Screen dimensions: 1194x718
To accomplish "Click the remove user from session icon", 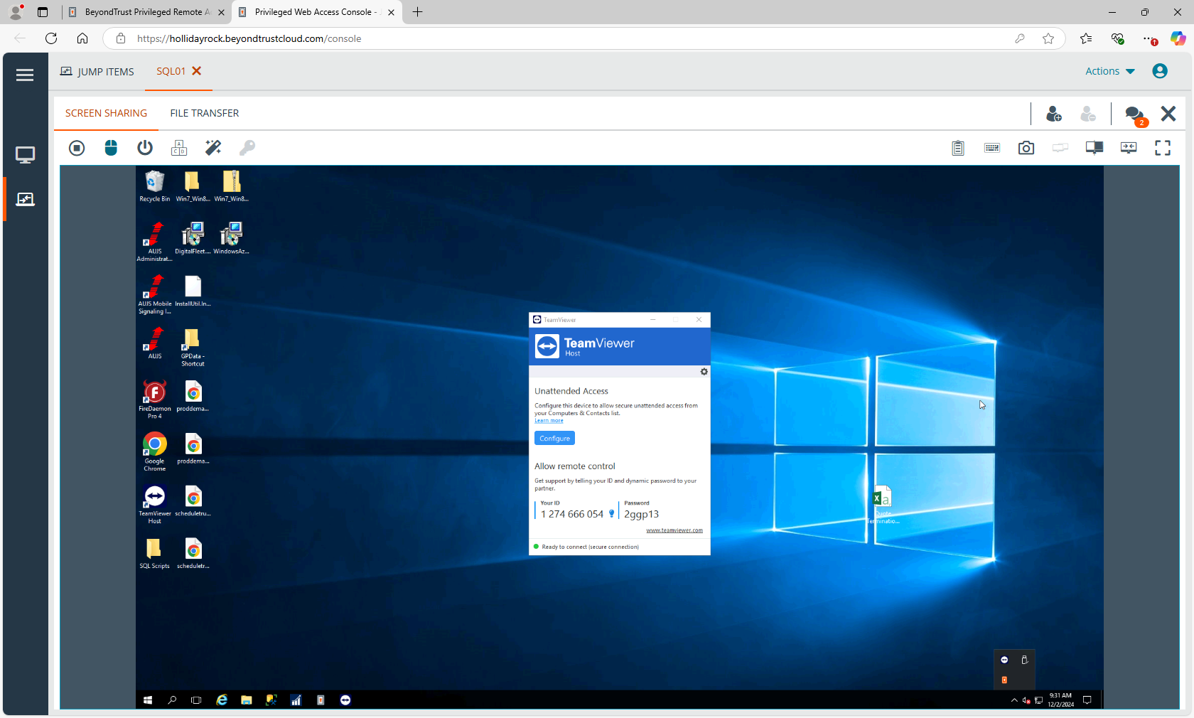I will [1088, 114].
